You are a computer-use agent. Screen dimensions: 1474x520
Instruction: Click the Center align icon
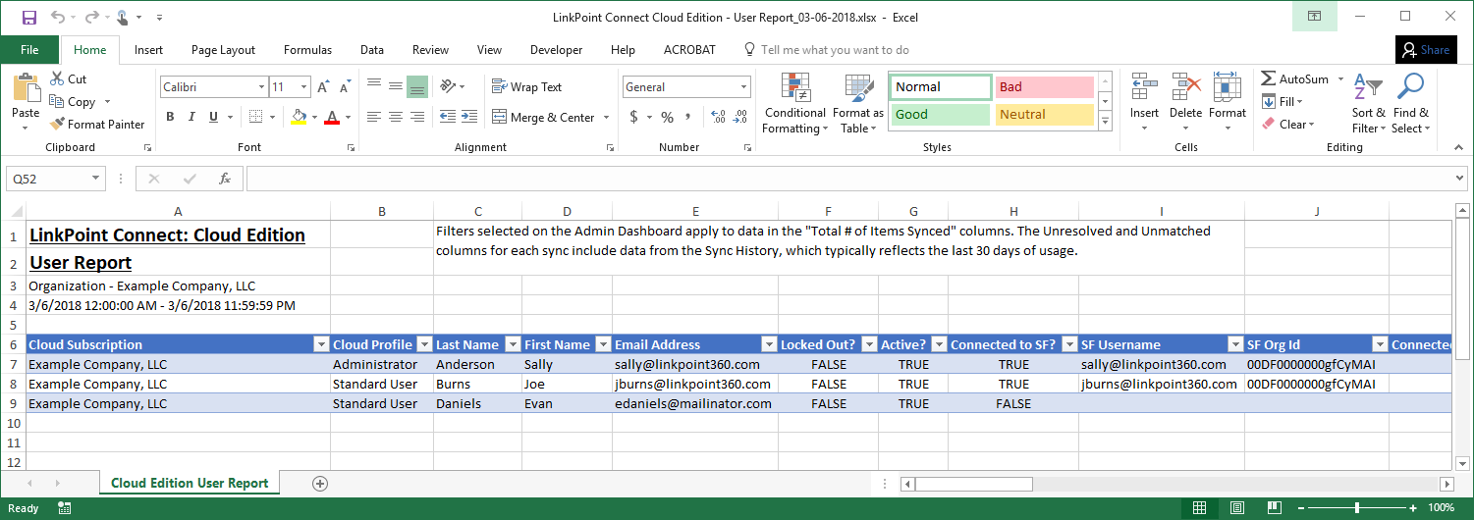[396, 117]
